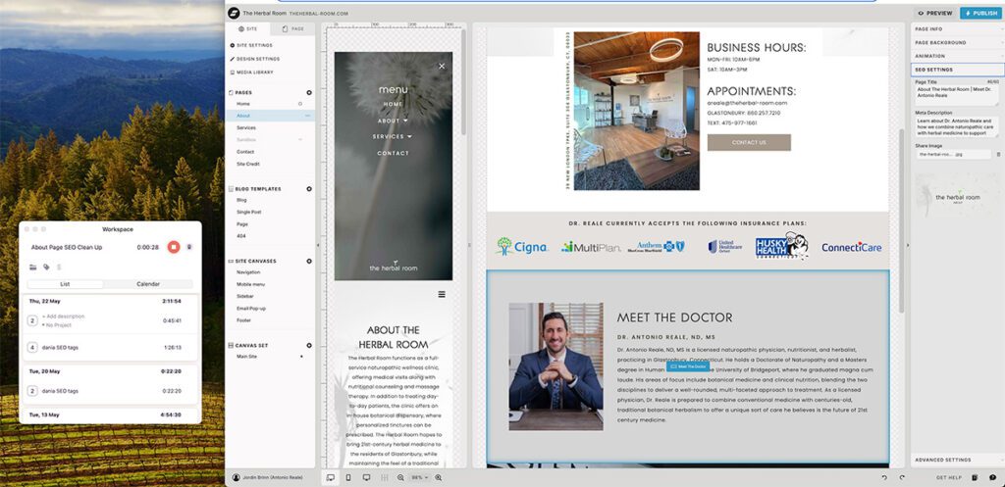Viewport: 1005px width, 487px height.
Task: Add a new page with the Pages plus icon
Action: point(309,93)
